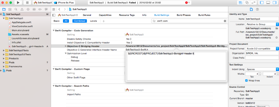Reveal the full path arrow
Viewport: 279px width, 107px height.
click(276, 38)
